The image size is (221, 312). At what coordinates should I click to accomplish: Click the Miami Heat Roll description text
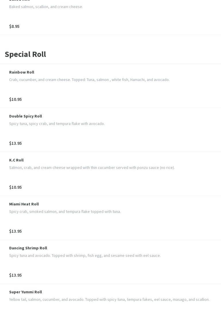point(65,211)
